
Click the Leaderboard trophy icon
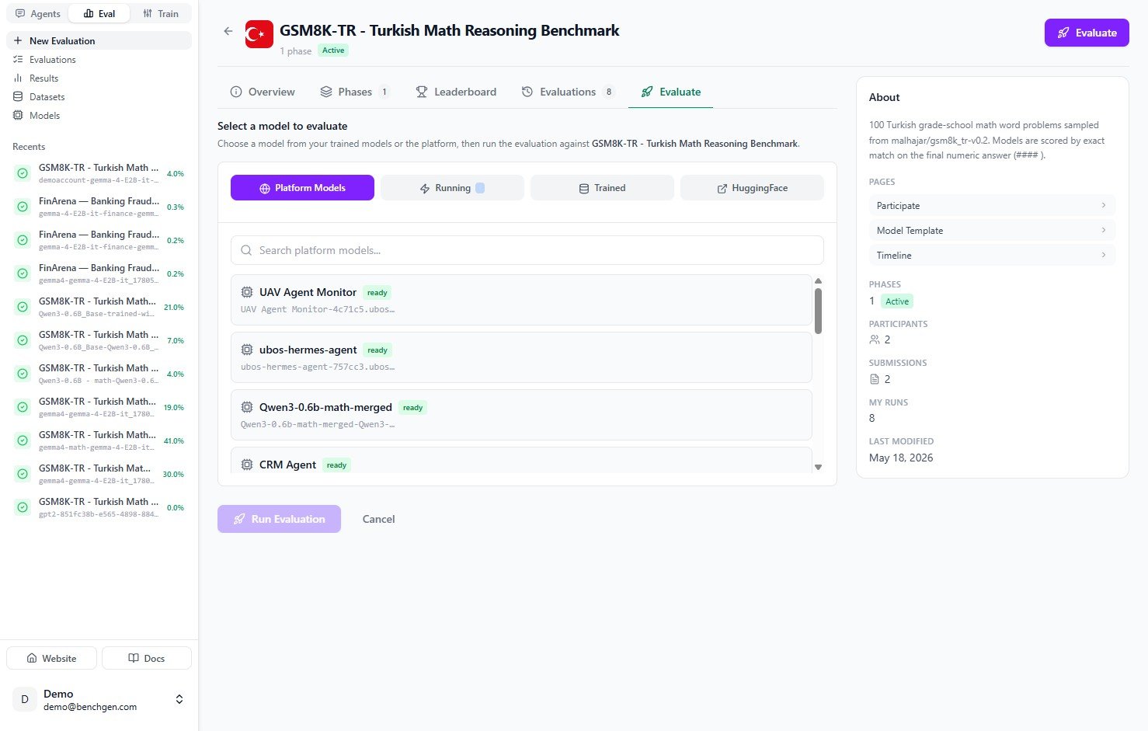click(422, 92)
